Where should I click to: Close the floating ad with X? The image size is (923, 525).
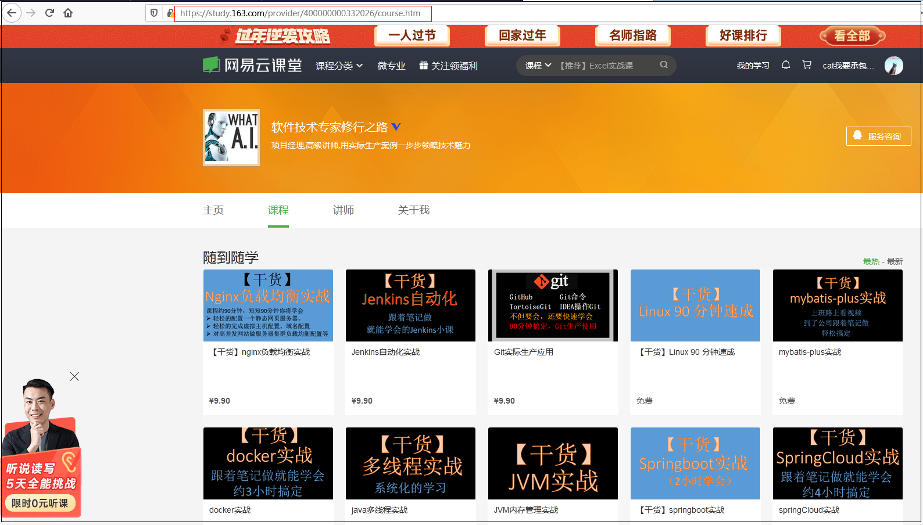[74, 376]
